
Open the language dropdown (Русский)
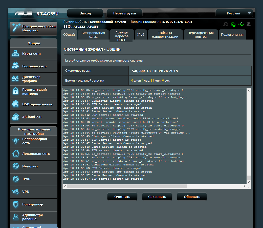[x=234, y=13]
